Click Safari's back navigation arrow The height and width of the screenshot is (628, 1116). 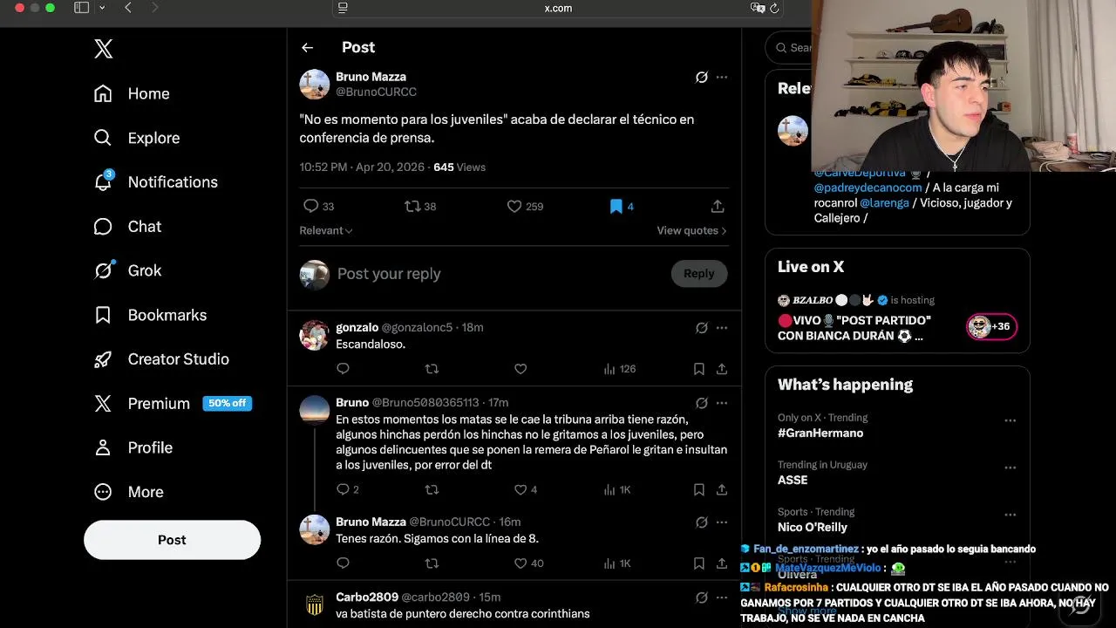(128, 8)
